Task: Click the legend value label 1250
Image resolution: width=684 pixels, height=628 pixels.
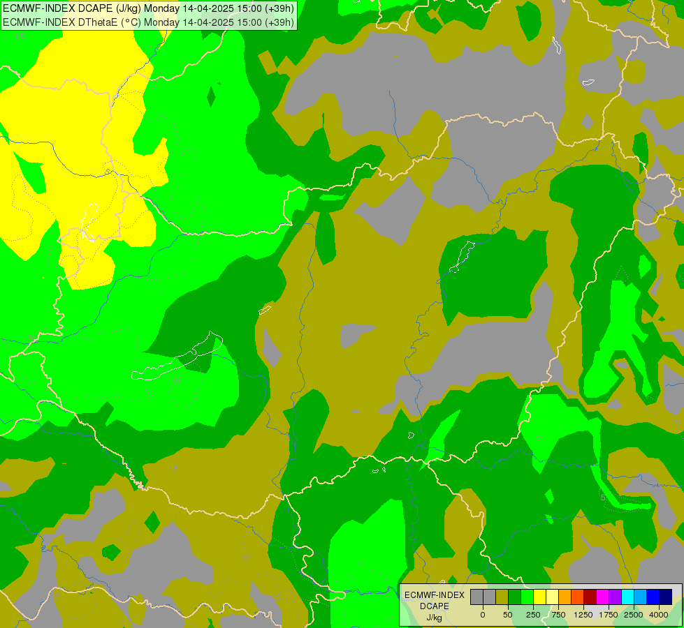Action: [x=583, y=615]
